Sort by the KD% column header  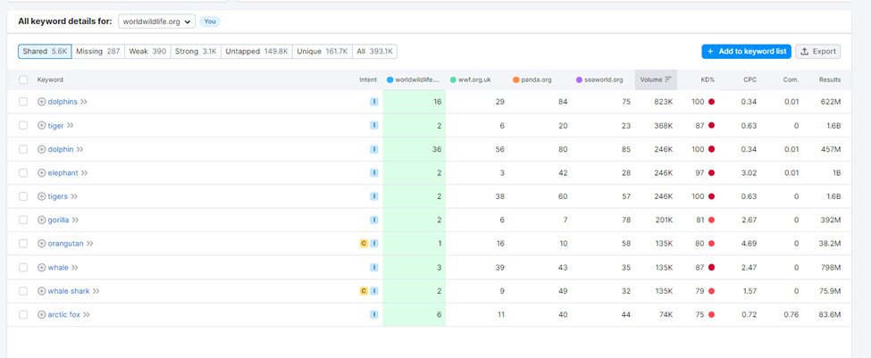coord(708,80)
